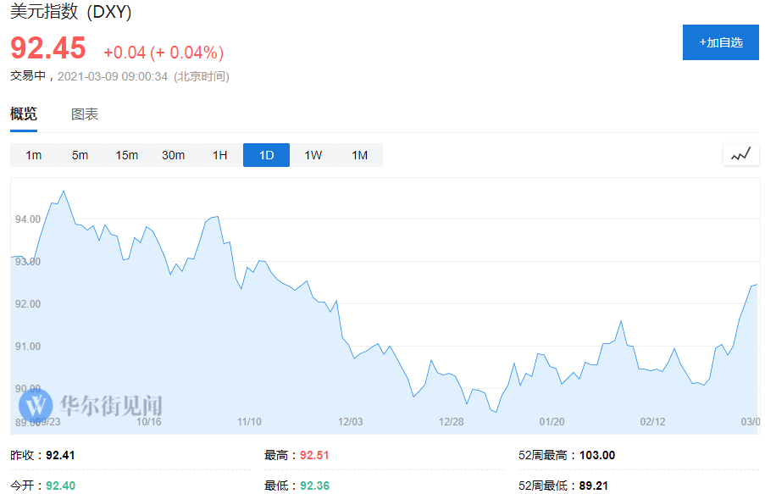Select the 1H timeframe
Screen dimensions: 765x494
[219, 154]
